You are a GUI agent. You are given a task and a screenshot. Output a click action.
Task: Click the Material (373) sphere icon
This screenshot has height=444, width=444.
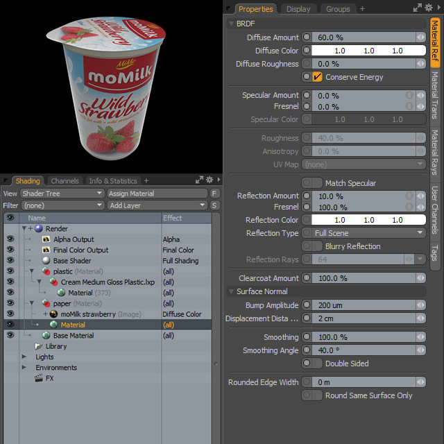(61, 293)
